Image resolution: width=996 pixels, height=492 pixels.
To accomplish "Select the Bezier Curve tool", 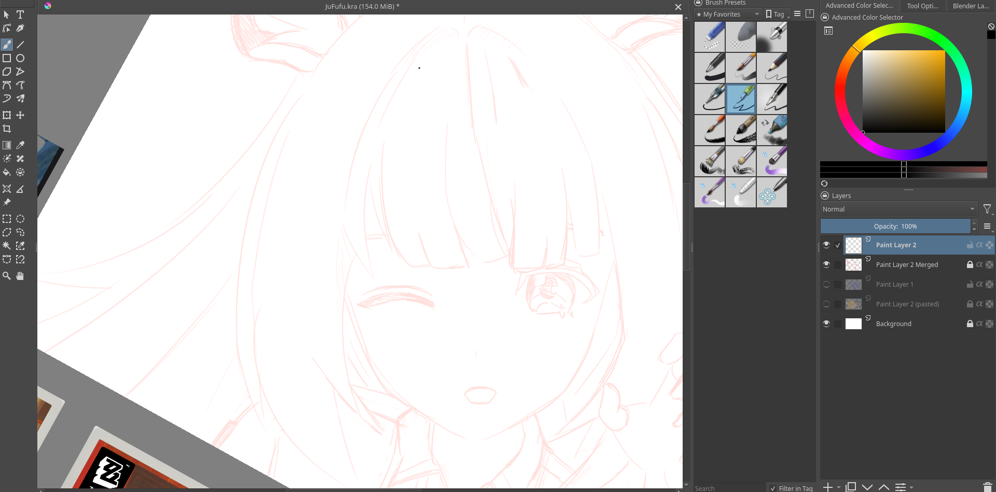I will (x=7, y=85).
